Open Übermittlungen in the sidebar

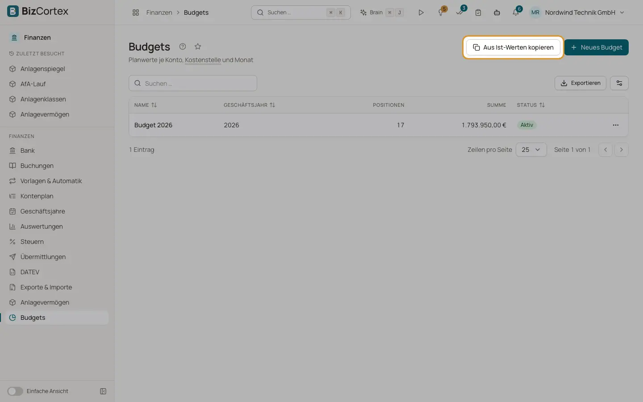(x=57, y=257)
